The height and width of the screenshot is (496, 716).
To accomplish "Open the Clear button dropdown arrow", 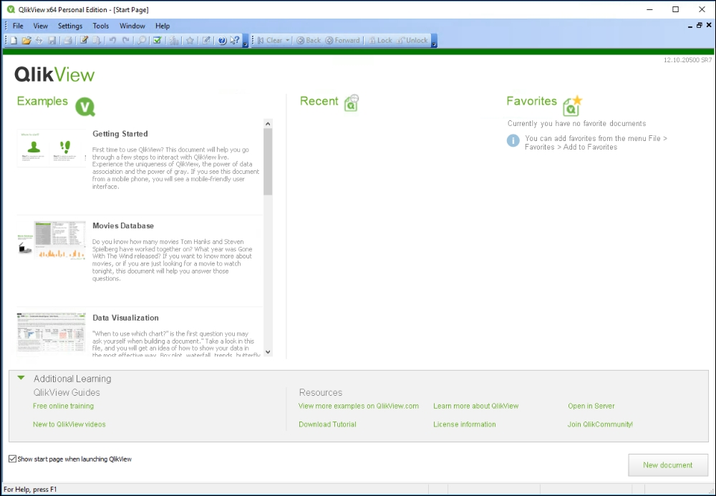I will point(288,41).
